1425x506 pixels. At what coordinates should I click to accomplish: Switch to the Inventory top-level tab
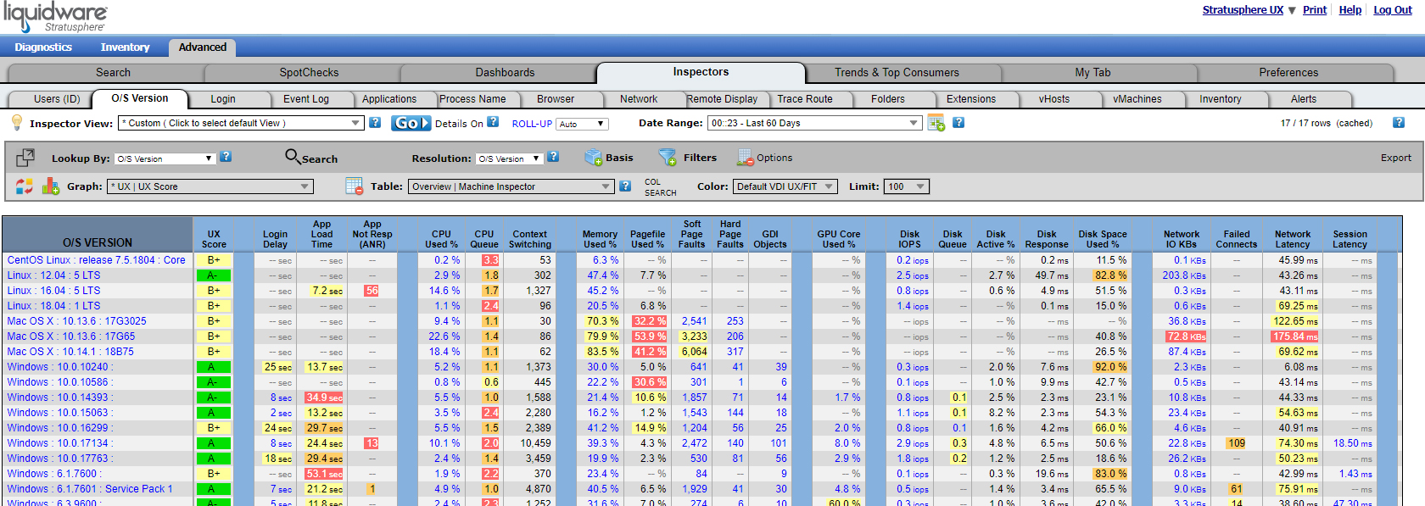[x=125, y=47]
